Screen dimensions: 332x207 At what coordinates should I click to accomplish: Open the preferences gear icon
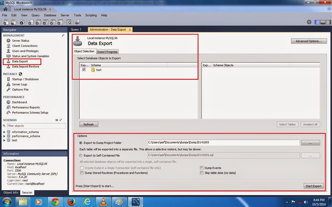[309, 22]
